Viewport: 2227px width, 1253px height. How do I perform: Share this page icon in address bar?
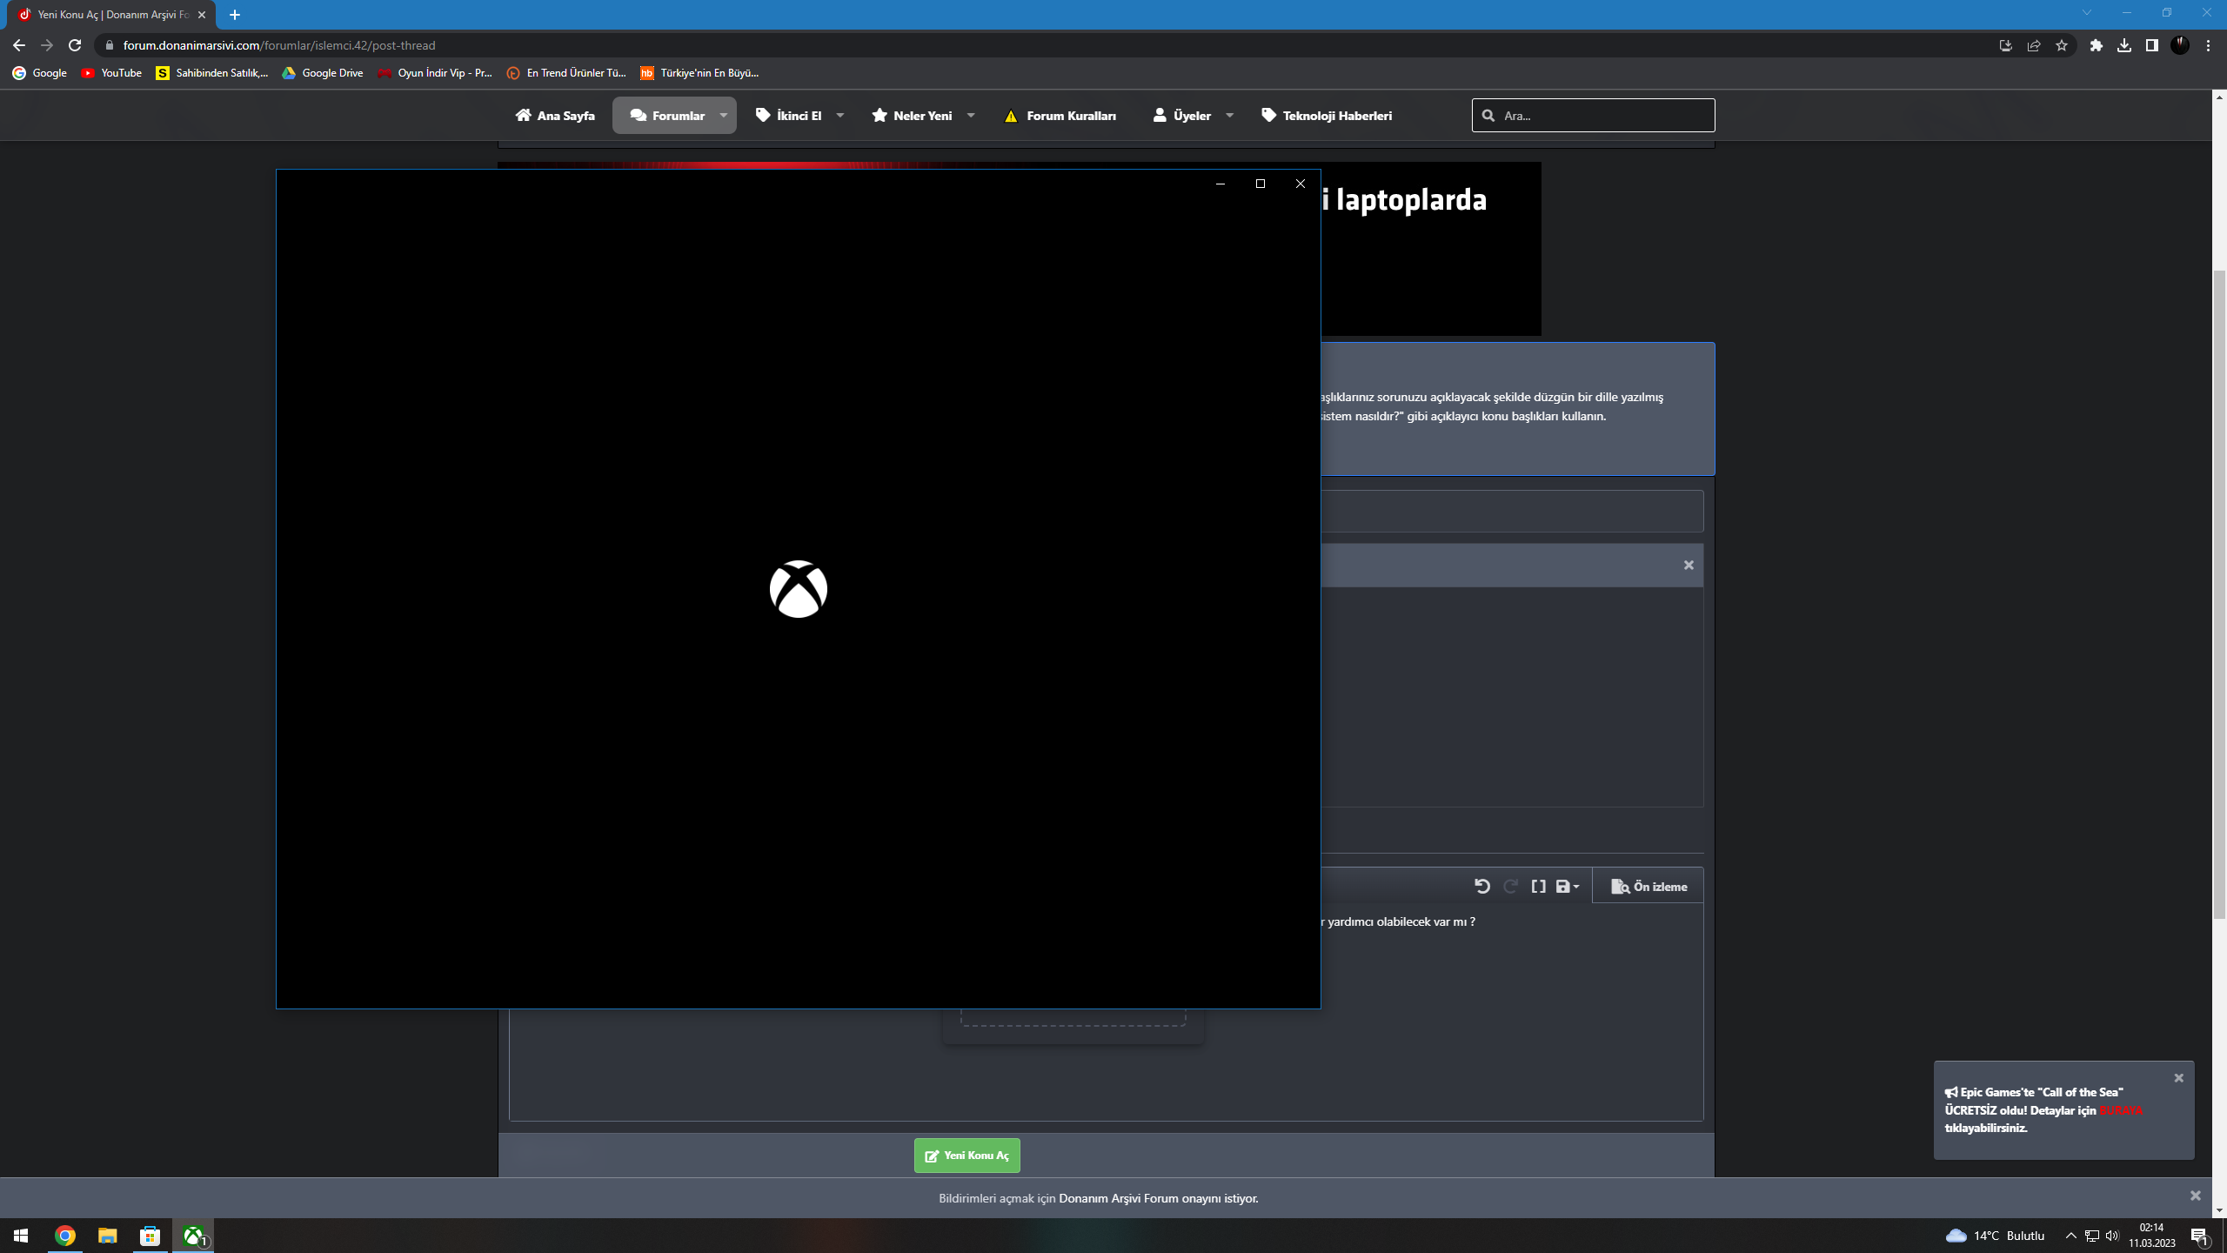pos(2034,45)
